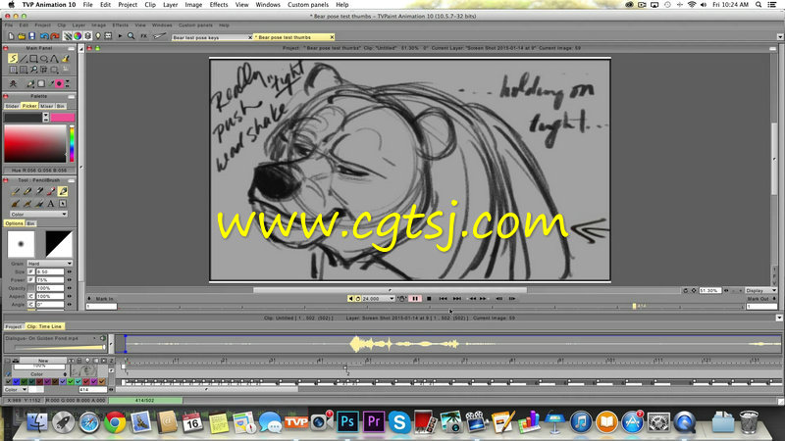
Task: Create a new project from toolbar
Action: coord(11,36)
